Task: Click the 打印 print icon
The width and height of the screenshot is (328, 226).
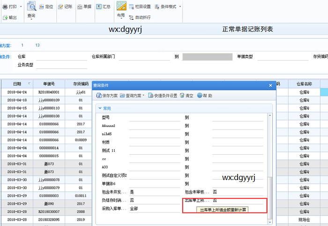Action: [5, 7]
